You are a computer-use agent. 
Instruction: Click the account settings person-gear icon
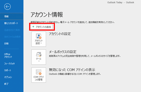pos(39,36)
